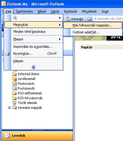The height and width of the screenshot is (141, 123).
Task: Expand the full Fájl menu with chevron
Action: coord(33,67)
